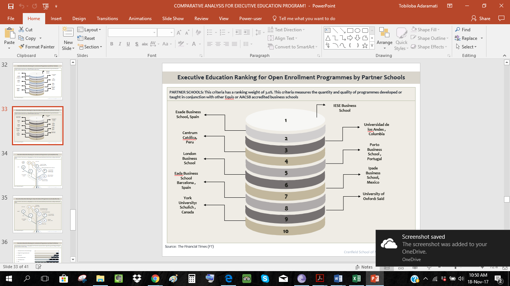Toggle text Shadow

pyautogui.click(x=136, y=44)
